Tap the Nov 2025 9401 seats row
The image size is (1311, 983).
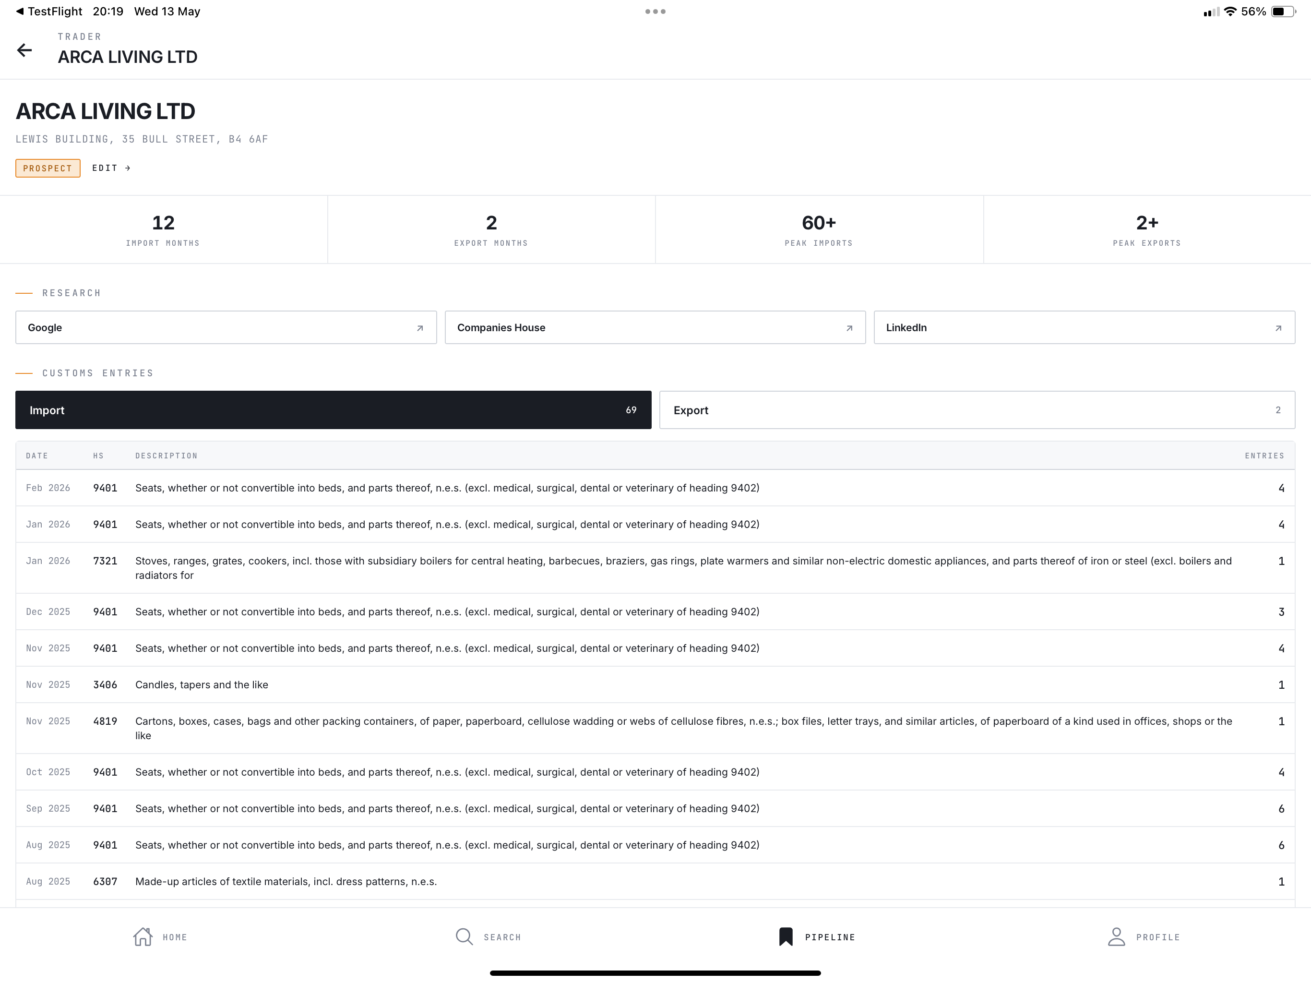(655, 648)
